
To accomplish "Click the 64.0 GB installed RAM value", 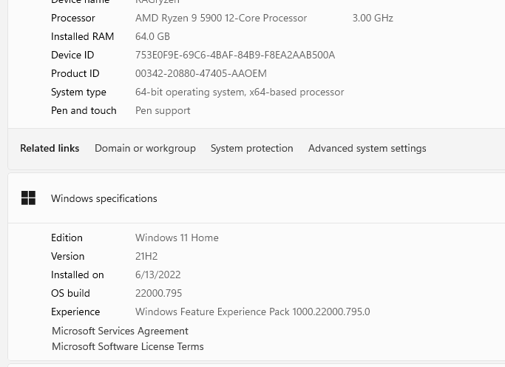I will 152,36.
